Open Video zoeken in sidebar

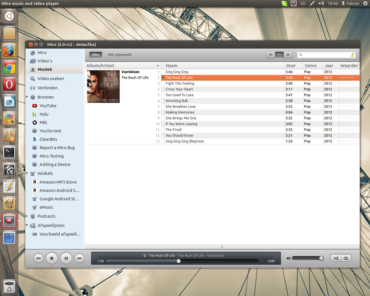tap(54, 79)
